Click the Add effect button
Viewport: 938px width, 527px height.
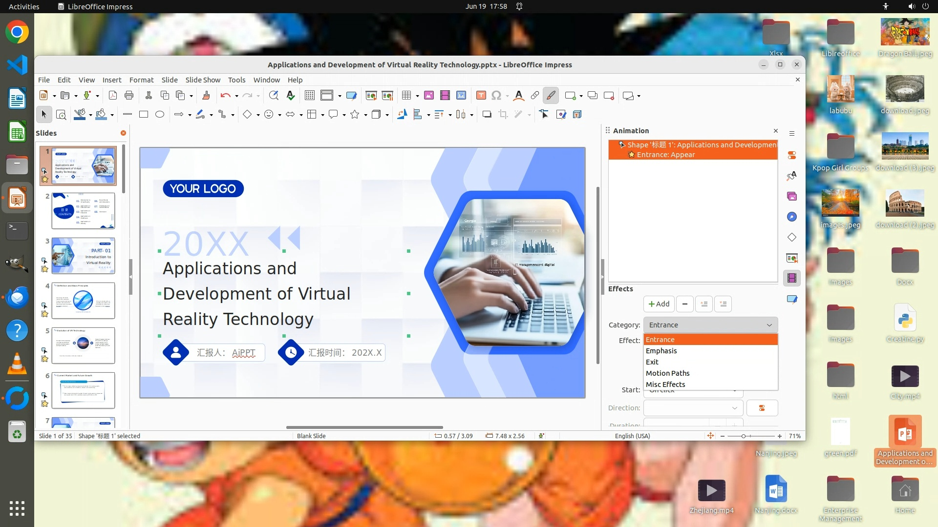tap(659, 304)
